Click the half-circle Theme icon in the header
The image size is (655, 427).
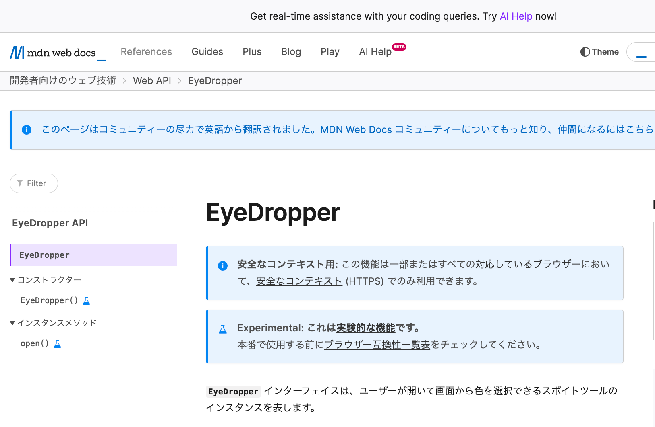[x=585, y=51]
